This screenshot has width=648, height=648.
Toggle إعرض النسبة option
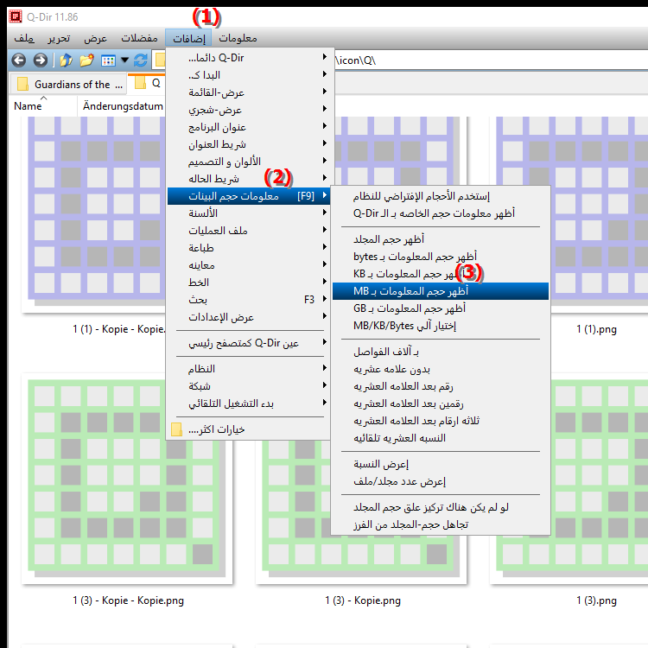(x=441, y=464)
